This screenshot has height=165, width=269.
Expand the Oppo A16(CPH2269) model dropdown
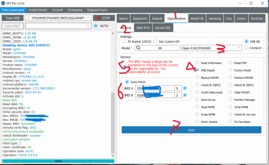tap(211, 48)
